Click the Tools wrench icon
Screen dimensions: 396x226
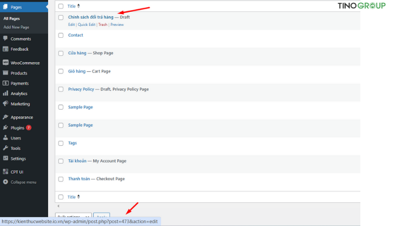5,148
